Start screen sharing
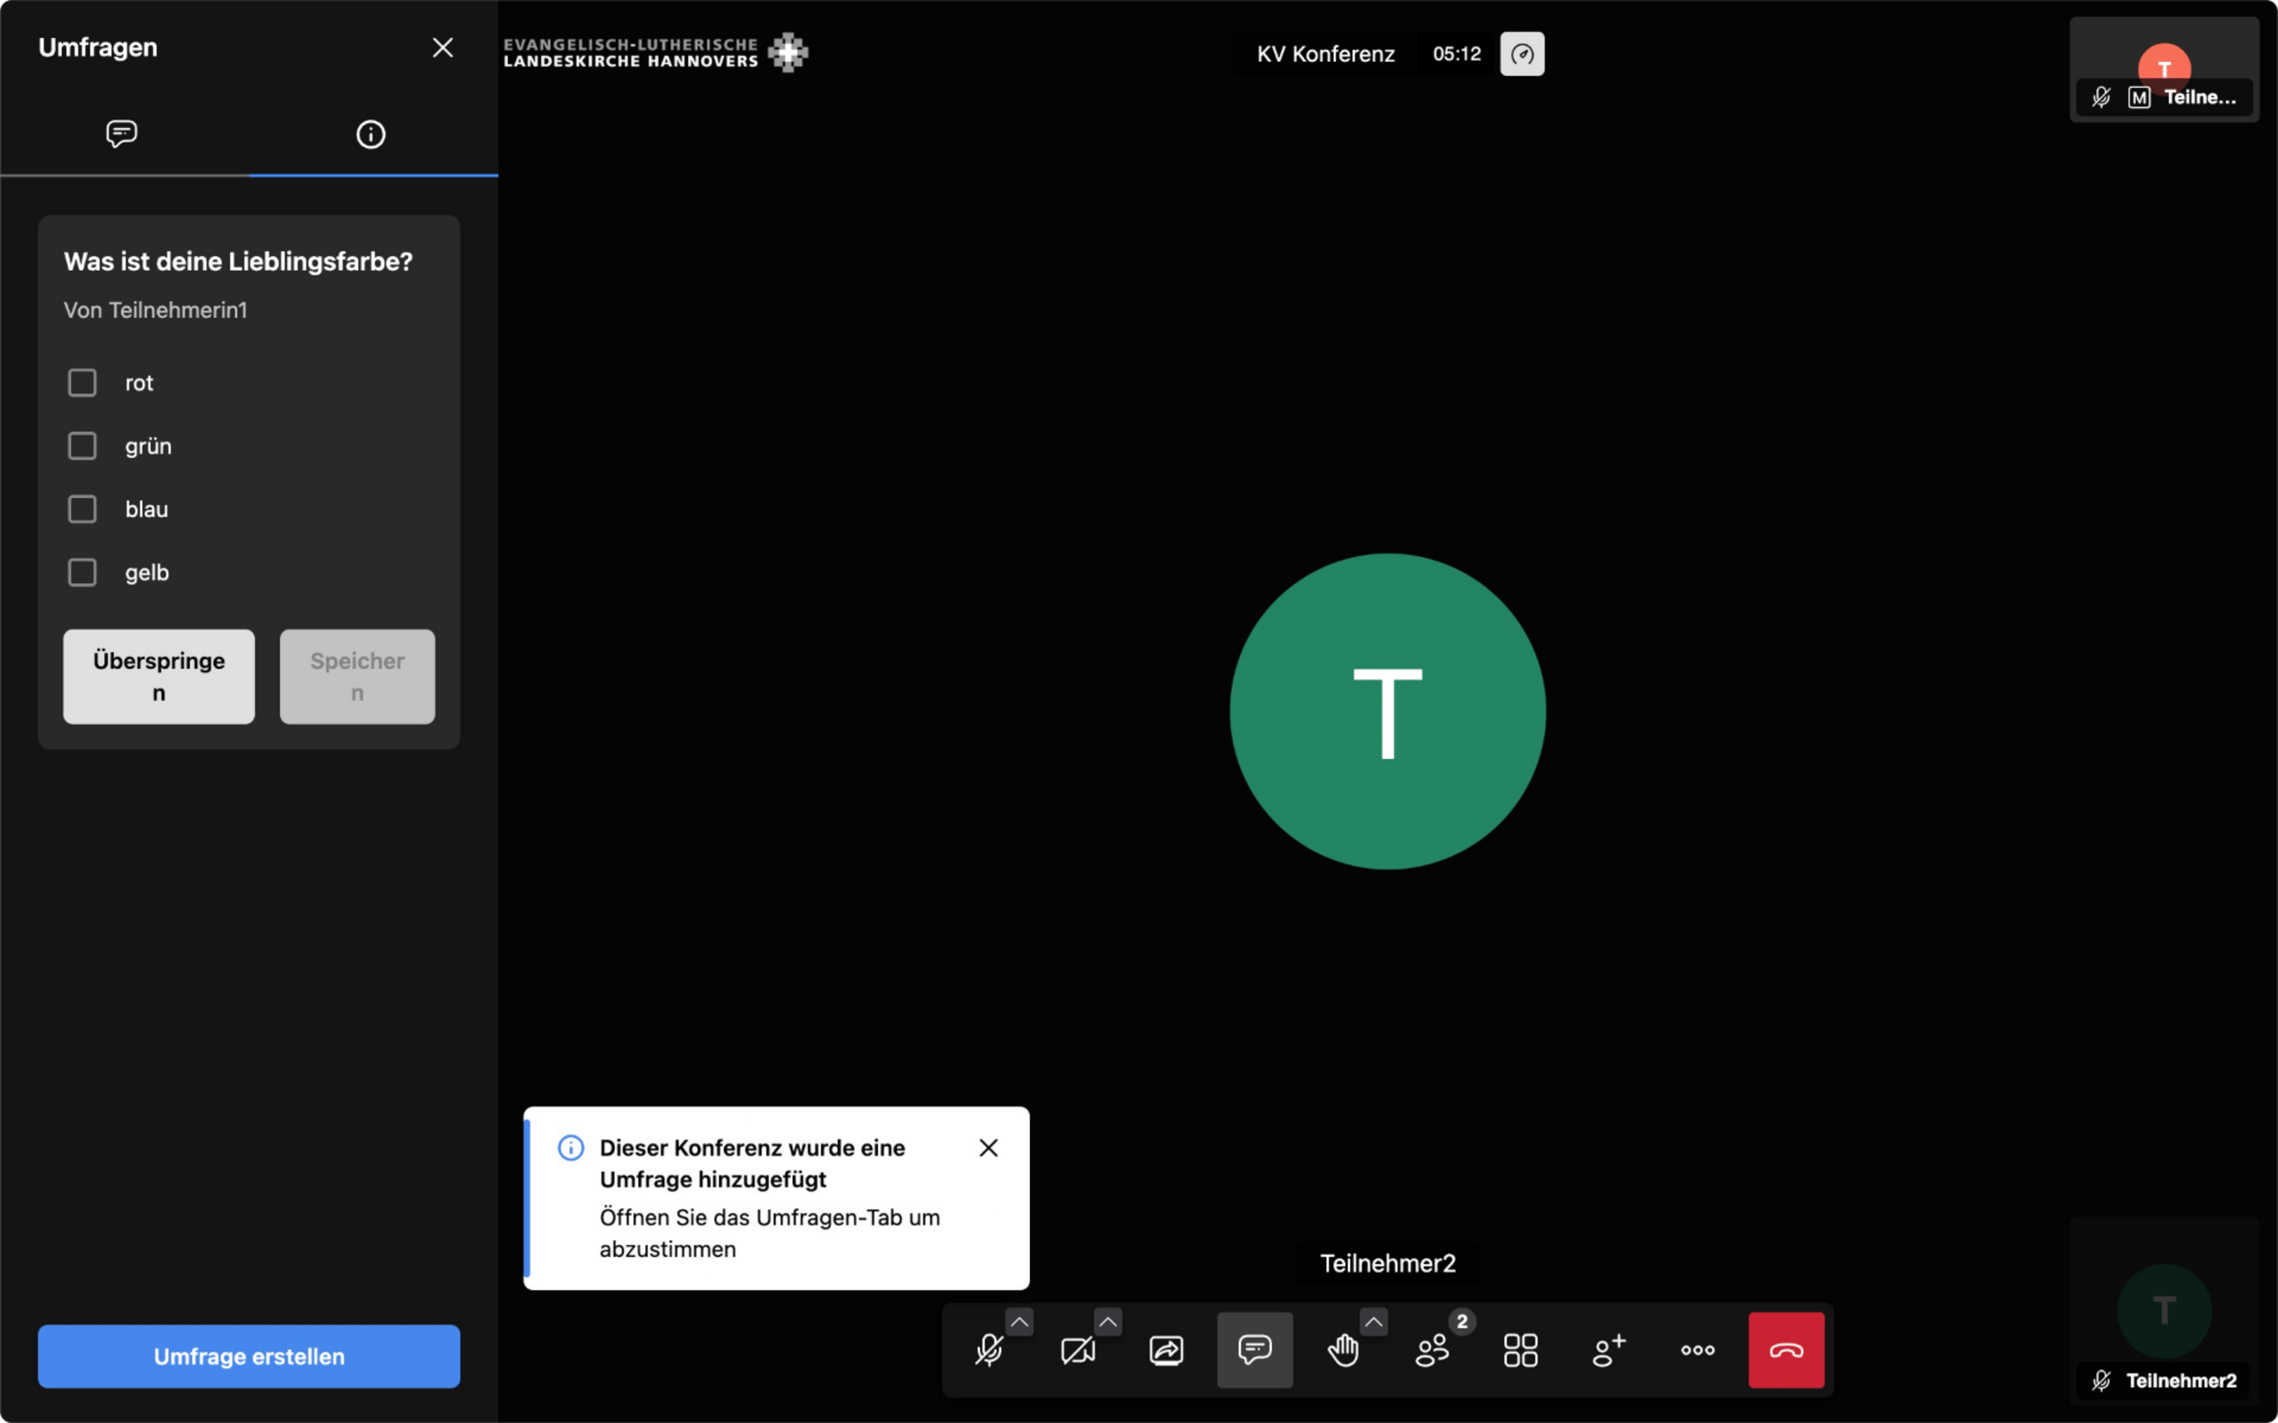 point(1166,1350)
